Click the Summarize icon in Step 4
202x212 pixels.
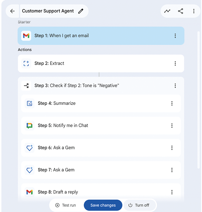click(x=30, y=103)
